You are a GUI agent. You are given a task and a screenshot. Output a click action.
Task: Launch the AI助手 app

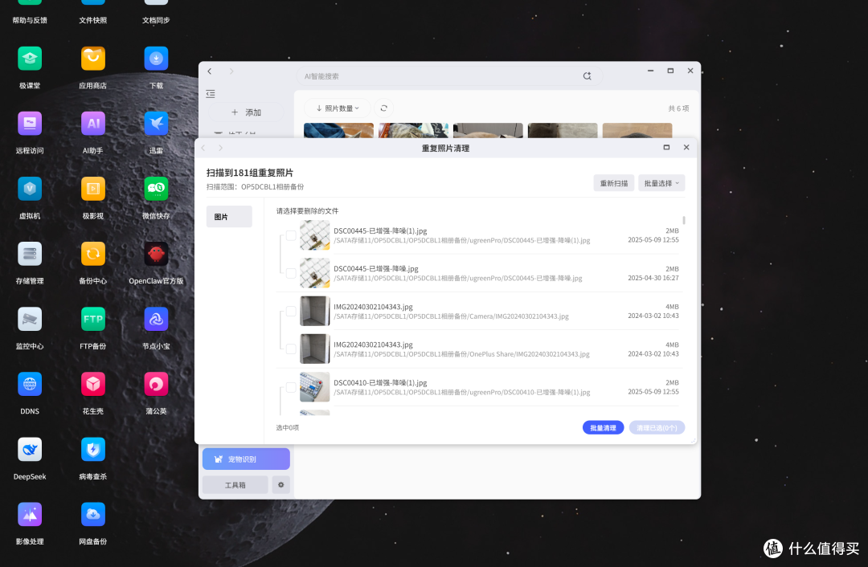93,124
